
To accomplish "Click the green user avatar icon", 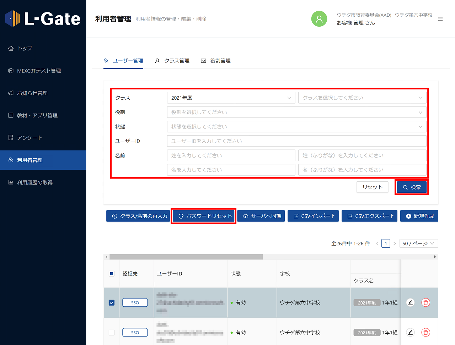I will (x=319, y=19).
